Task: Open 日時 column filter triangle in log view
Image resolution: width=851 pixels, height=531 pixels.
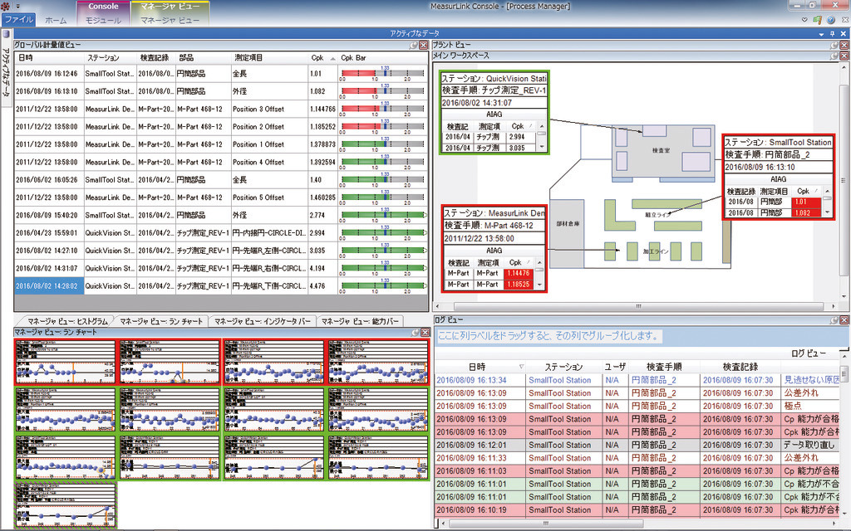Action: click(x=522, y=367)
